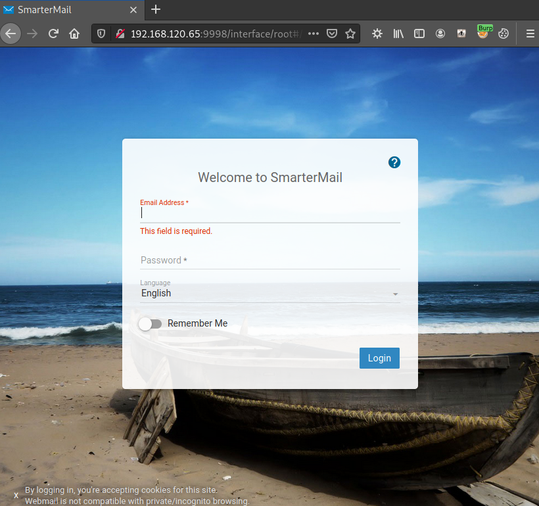Click the 'Welcome to SmarterMail' heading

click(270, 177)
